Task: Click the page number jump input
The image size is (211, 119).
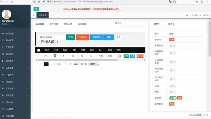Action: 65,64
